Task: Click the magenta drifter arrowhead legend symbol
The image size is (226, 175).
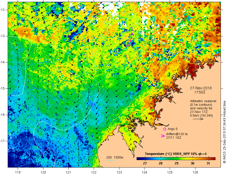Action: point(163,136)
